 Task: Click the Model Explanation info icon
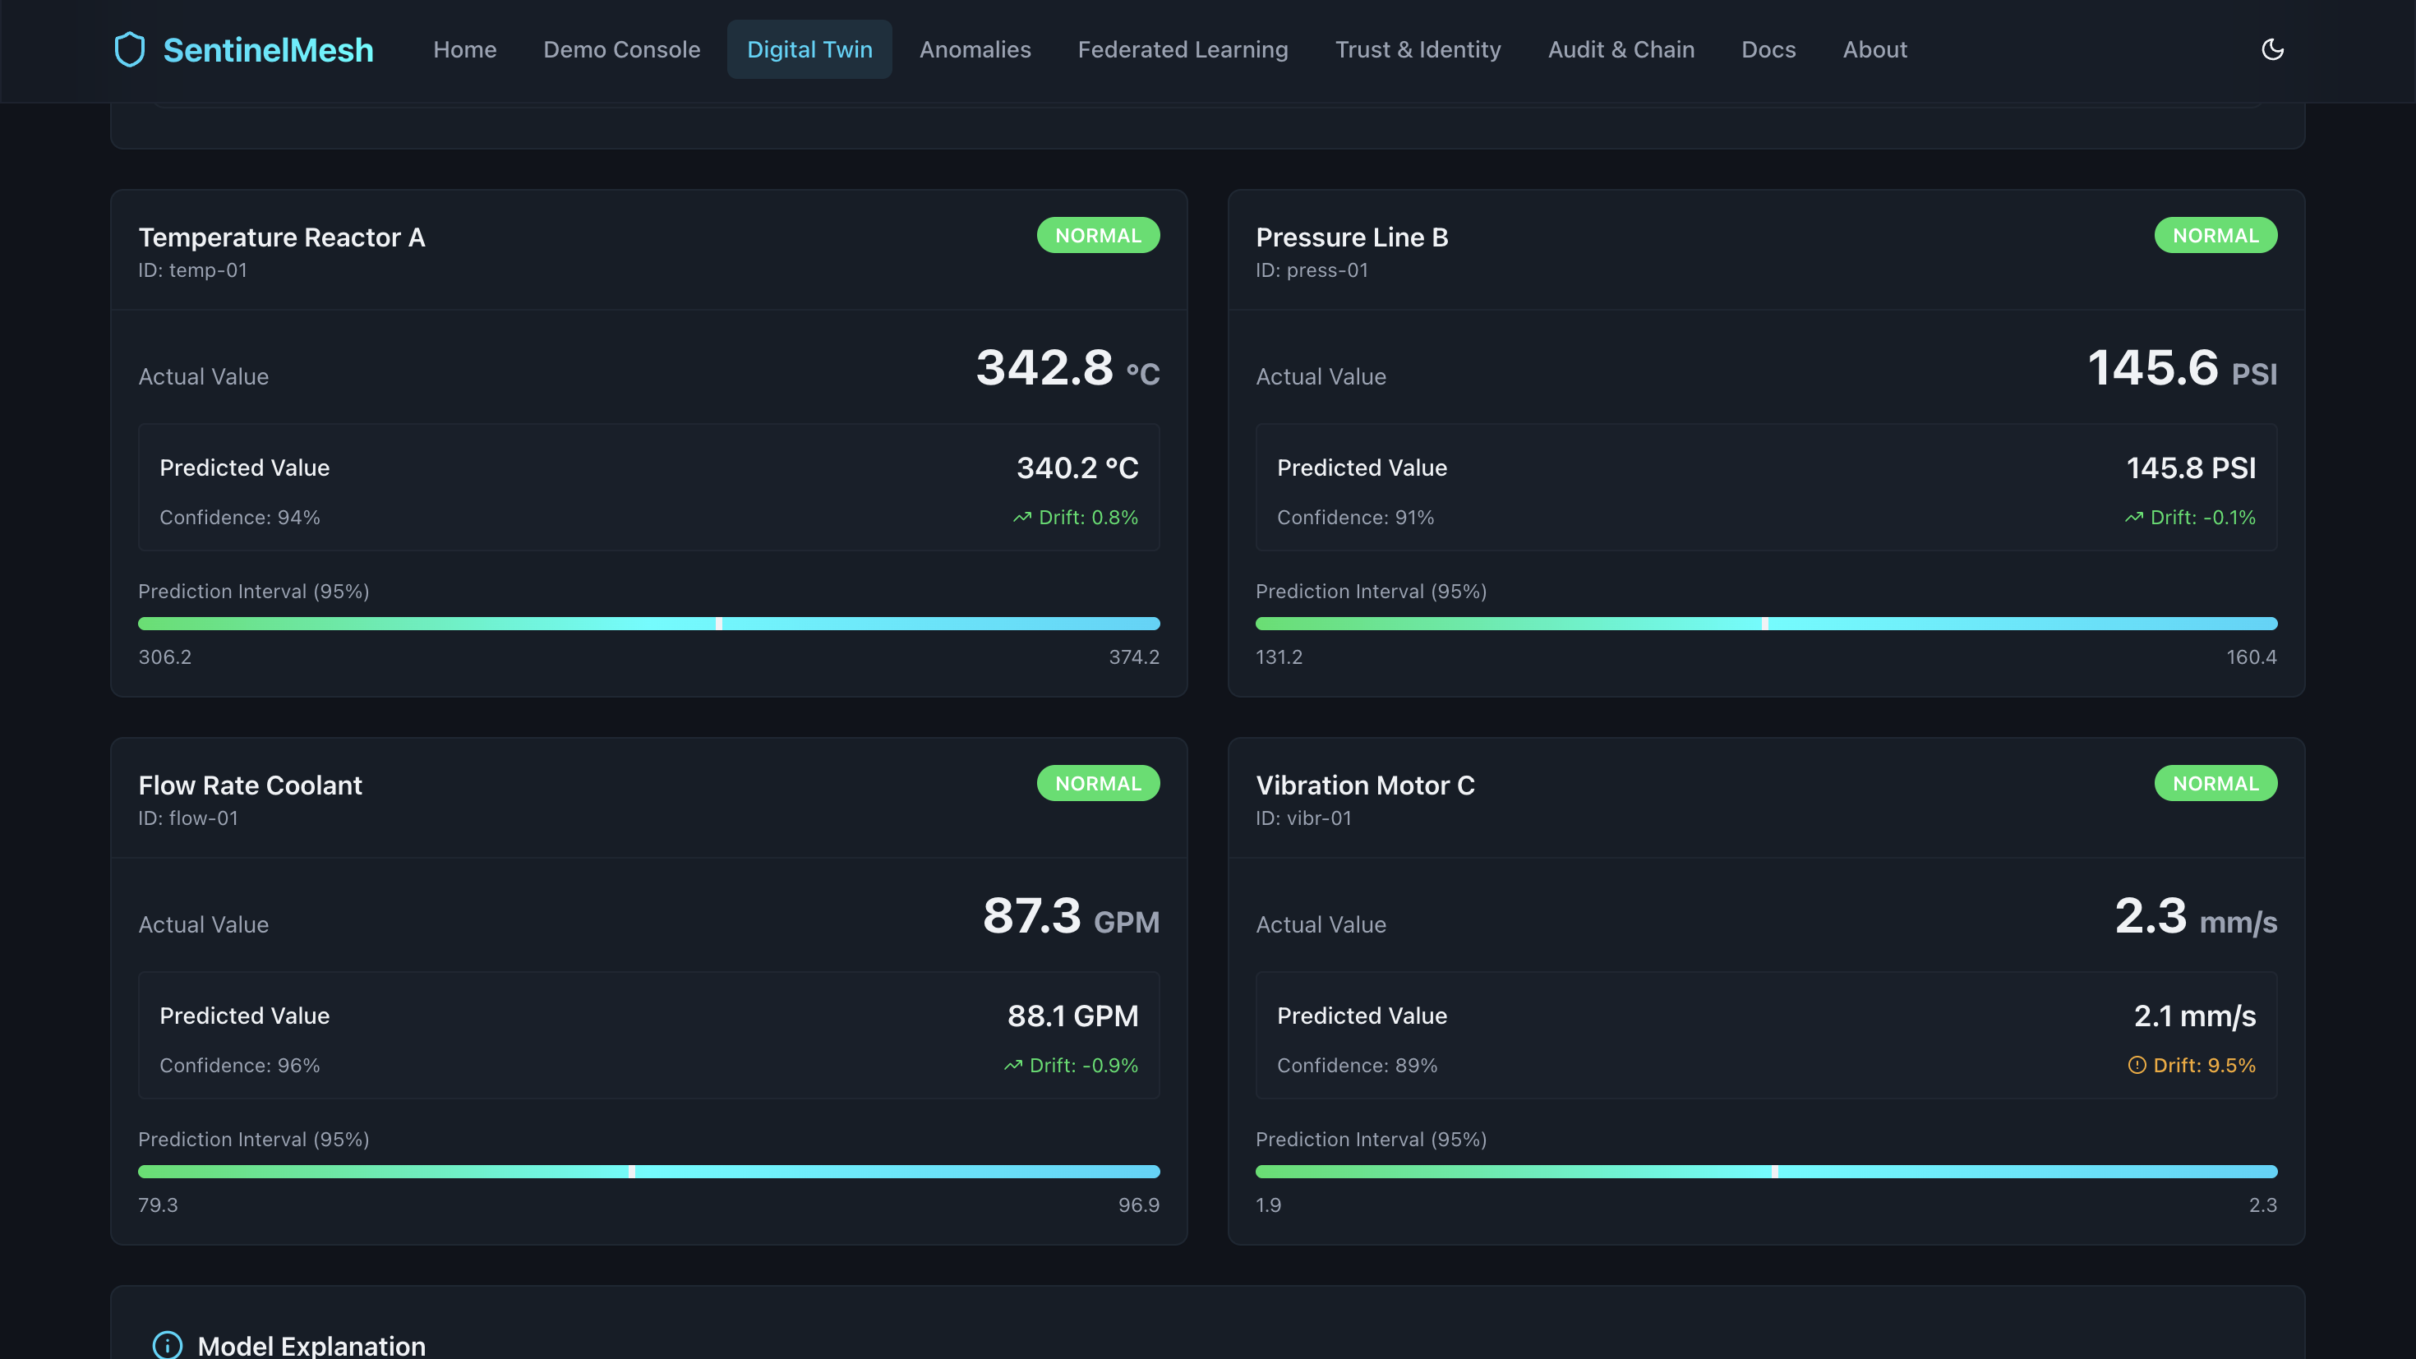click(167, 1345)
